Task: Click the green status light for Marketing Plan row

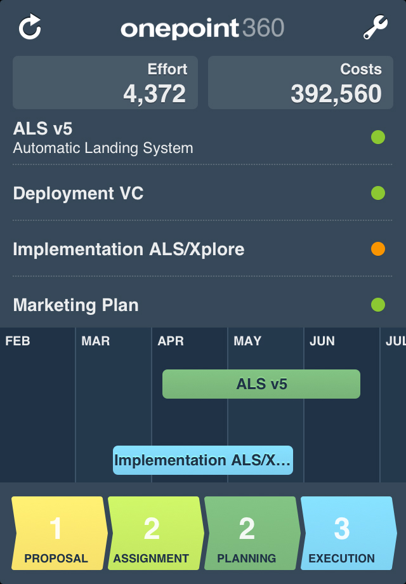Action: click(x=379, y=304)
